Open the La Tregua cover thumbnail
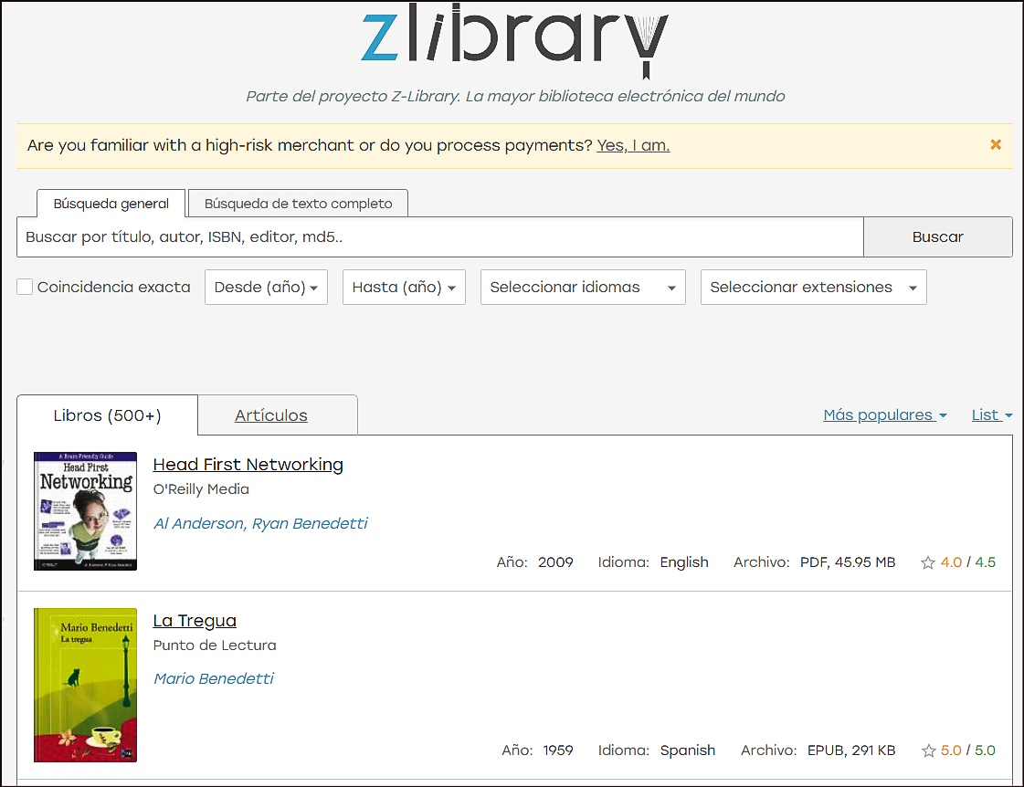Viewport: 1024px width, 787px height. click(86, 685)
